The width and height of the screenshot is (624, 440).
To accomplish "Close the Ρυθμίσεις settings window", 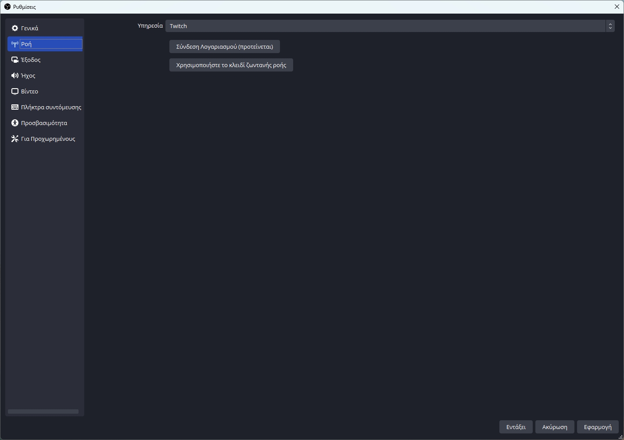I will click(x=617, y=7).
